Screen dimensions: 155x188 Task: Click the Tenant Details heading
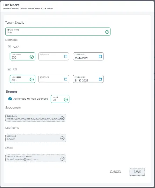point(15,23)
